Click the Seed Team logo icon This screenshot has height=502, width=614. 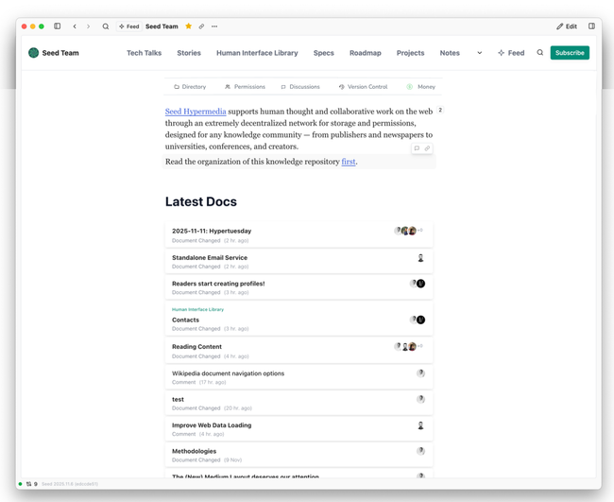click(x=34, y=53)
